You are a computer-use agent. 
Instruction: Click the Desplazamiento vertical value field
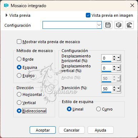point(107,68)
